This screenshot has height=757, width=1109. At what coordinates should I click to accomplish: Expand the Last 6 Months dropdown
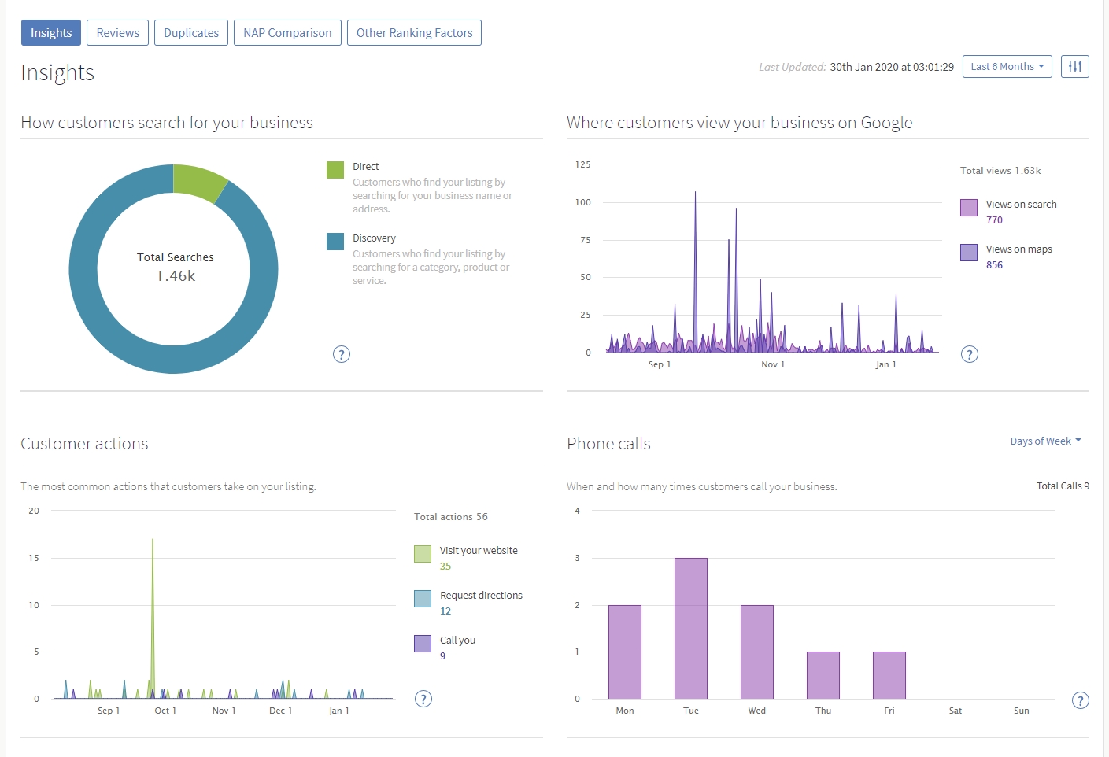point(1007,67)
